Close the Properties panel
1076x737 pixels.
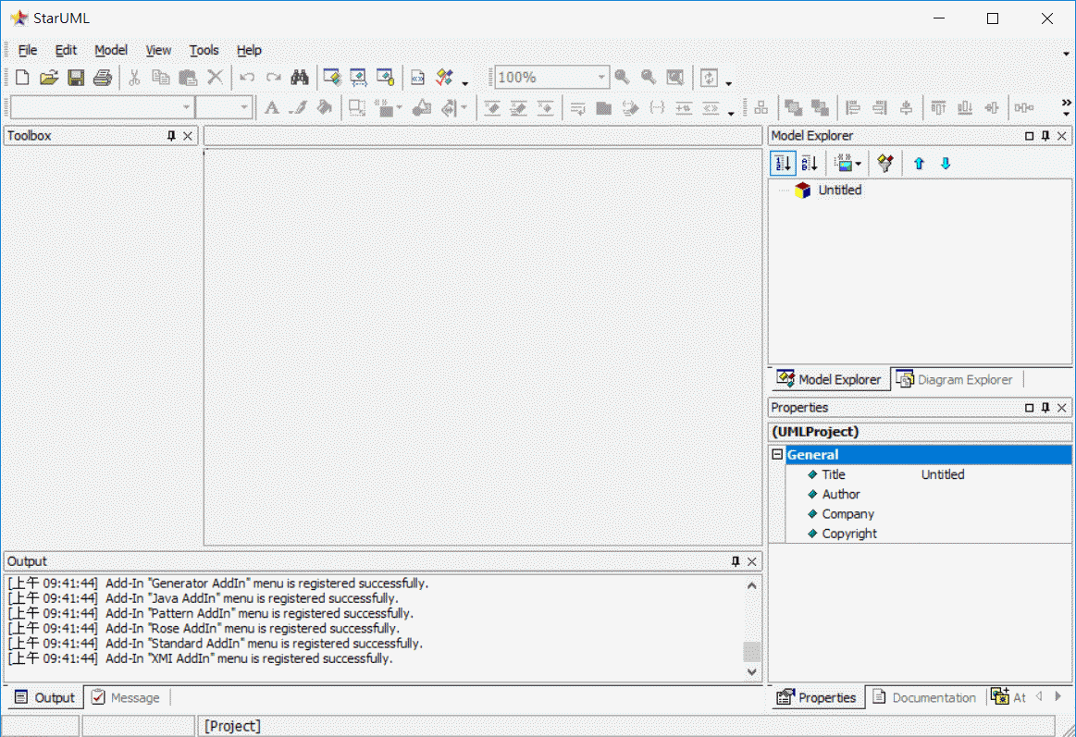pos(1061,407)
